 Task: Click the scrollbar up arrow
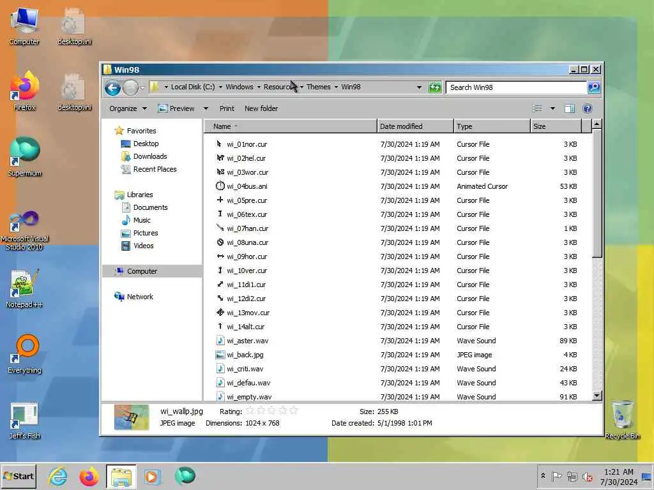click(x=597, y=124)
